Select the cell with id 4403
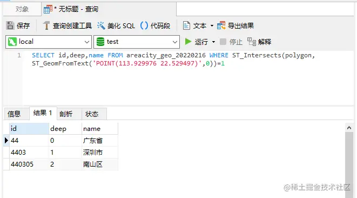 coord(29,153)
